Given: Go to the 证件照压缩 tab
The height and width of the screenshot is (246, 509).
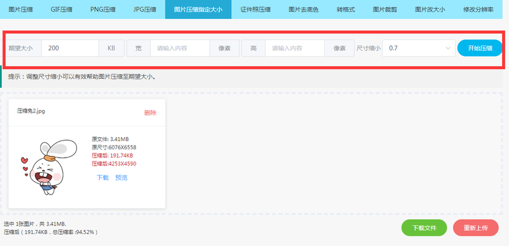Looking at the screenshot, I should pyautogui.click(x=256, y=10).
